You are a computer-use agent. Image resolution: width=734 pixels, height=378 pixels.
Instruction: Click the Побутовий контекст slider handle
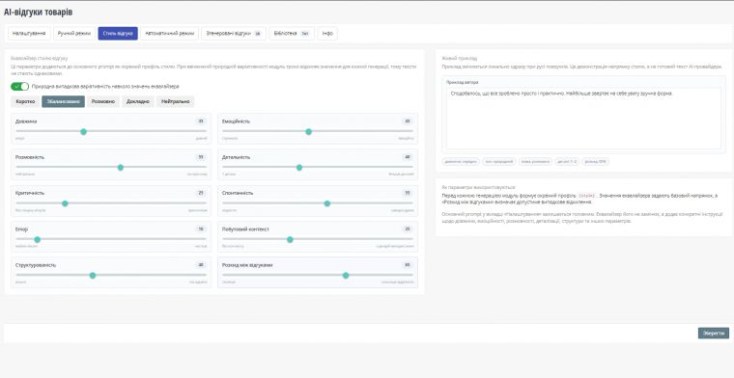(x=290, y=239)
